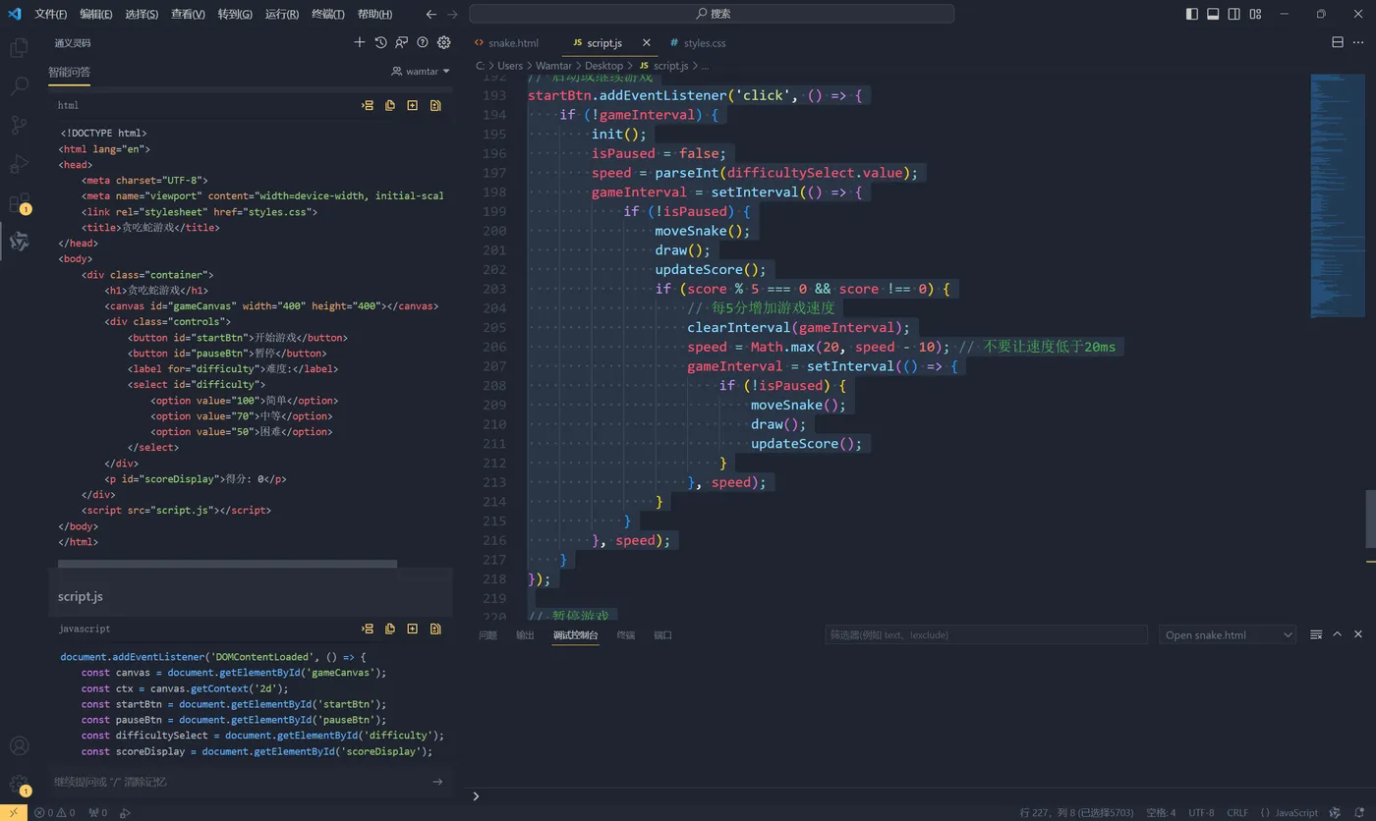Open the Manage gear in activity bar
Screen dimensions: 1376x821
pos(19,785)
